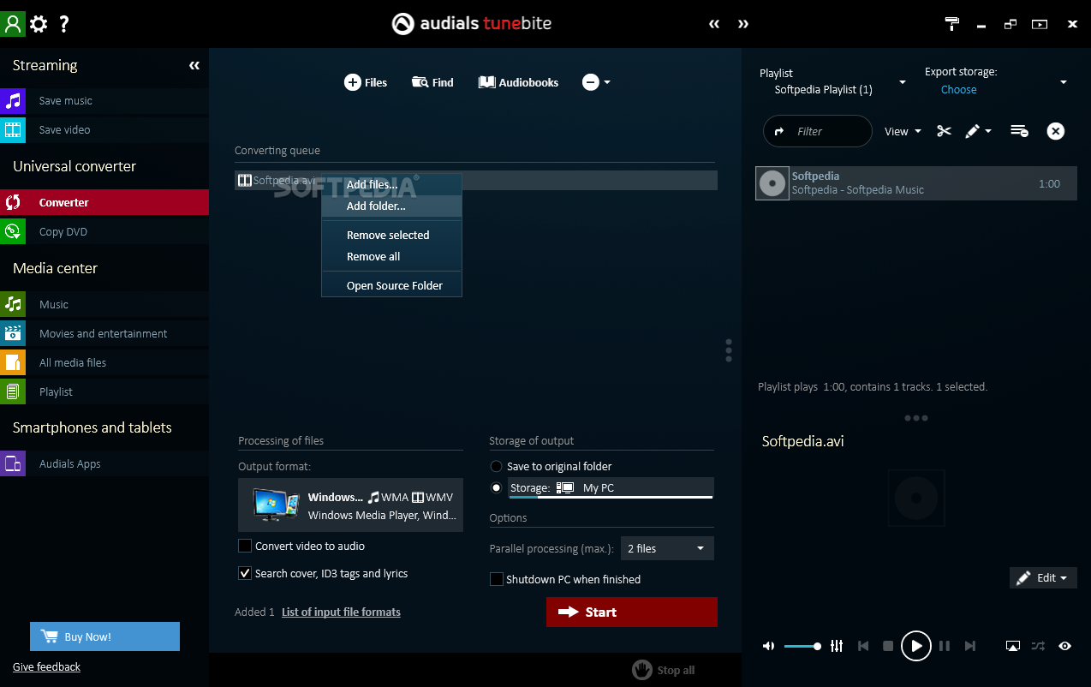Expand Playlist Softpedia Playlist dropdown
Image resolution: width=1091 pixels, height=687 pixels.
pos(902,82)
